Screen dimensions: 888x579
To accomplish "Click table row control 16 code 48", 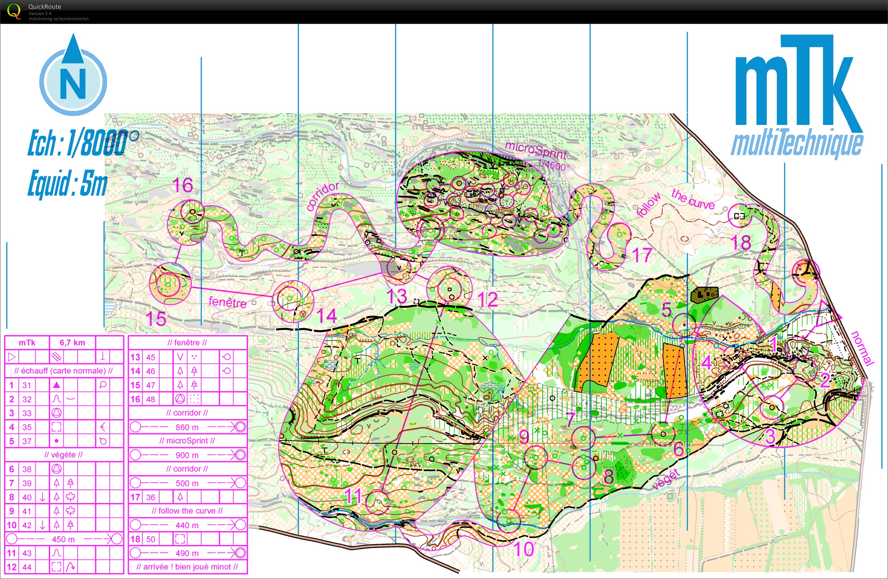I will [x=188, y=399].
